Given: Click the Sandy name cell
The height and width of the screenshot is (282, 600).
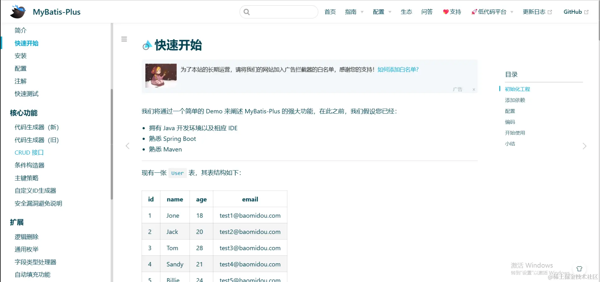Looking at the screenshot, I should coord(175,264).
